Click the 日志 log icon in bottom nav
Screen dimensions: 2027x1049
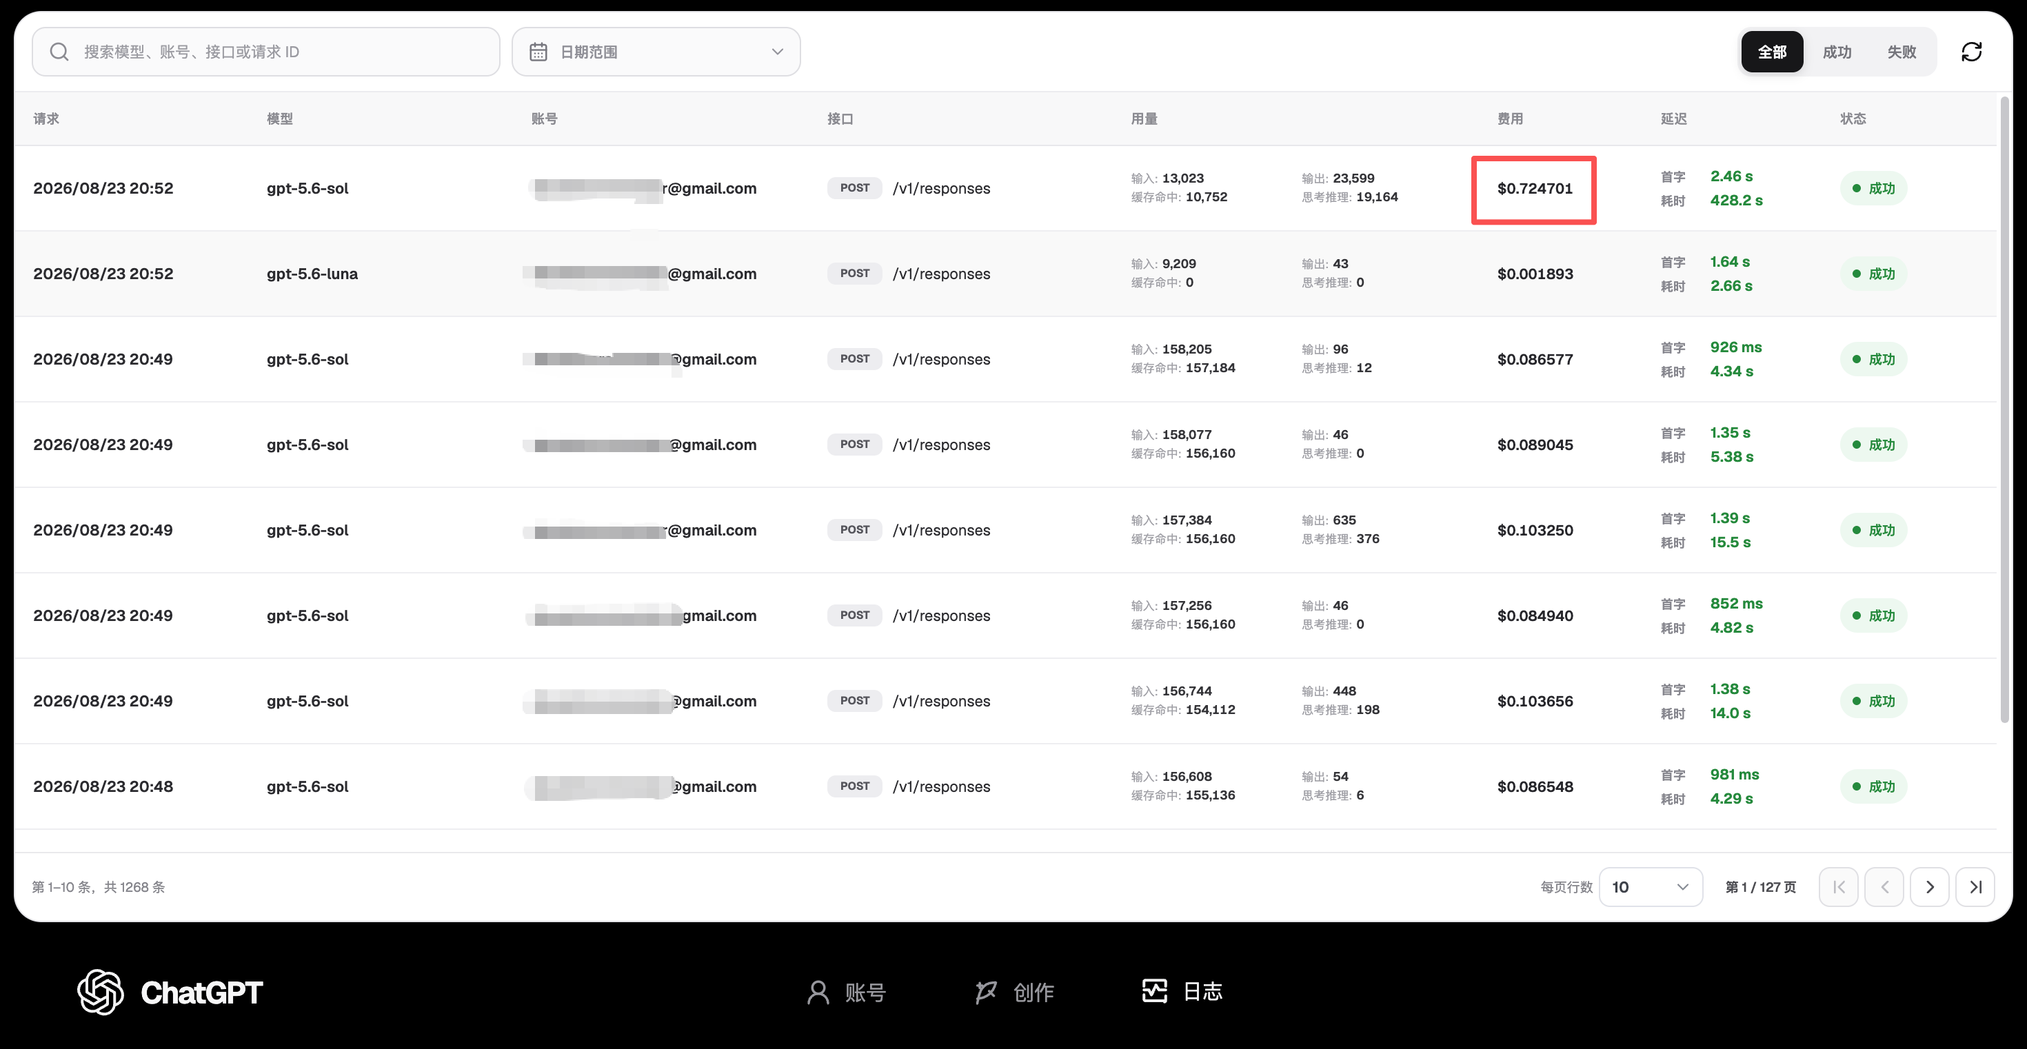tap(1154, 991)
